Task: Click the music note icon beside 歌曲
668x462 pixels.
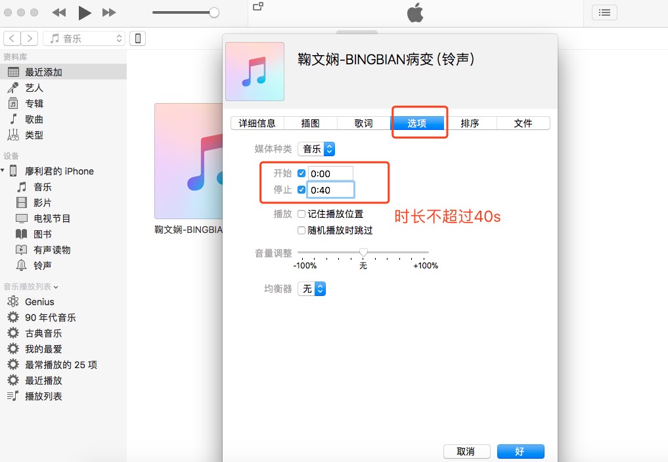Action: click(x=13, y=119)
